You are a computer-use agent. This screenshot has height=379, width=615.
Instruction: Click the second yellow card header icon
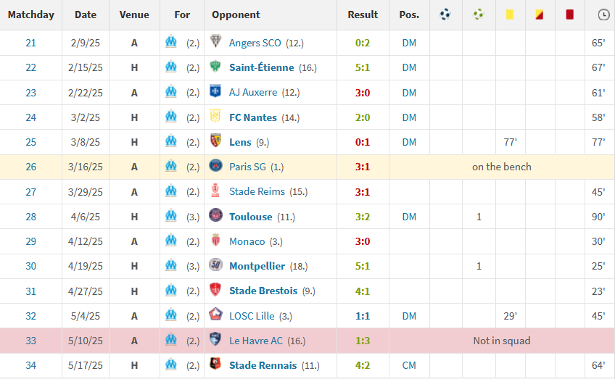coord(540,15)
